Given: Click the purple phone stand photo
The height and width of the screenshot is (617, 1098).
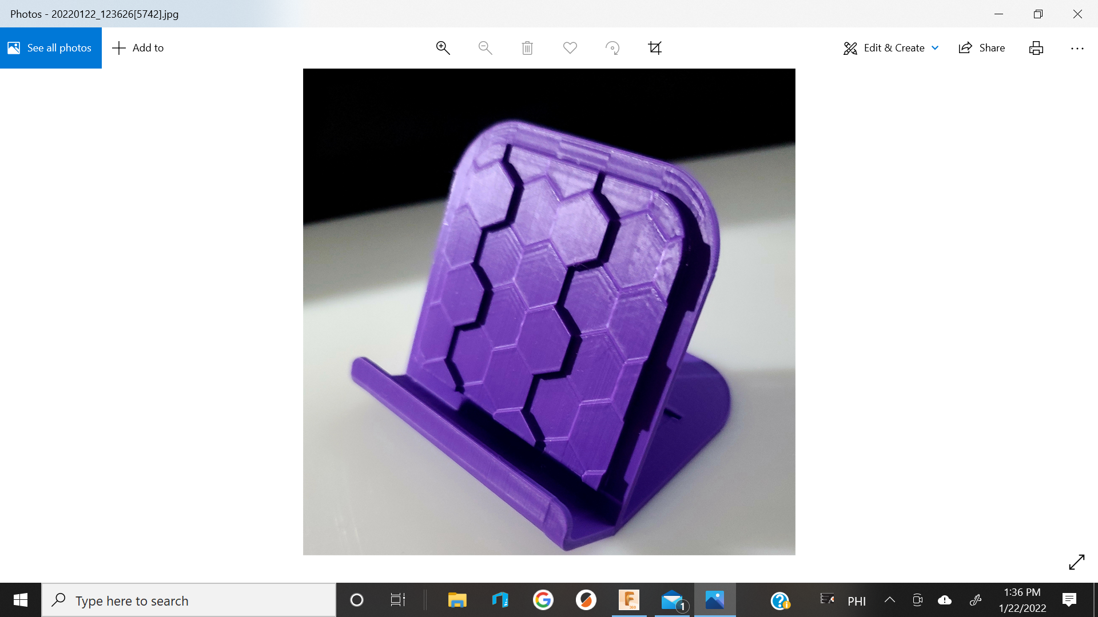Looking at the screenshot, I should [x=549, y=312].
